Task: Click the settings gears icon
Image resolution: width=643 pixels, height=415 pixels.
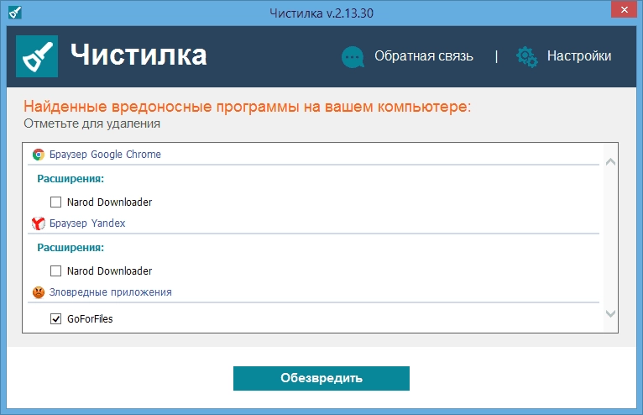Action: point(527,56)
